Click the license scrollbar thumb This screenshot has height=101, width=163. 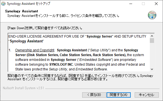[x=152, y=40]
